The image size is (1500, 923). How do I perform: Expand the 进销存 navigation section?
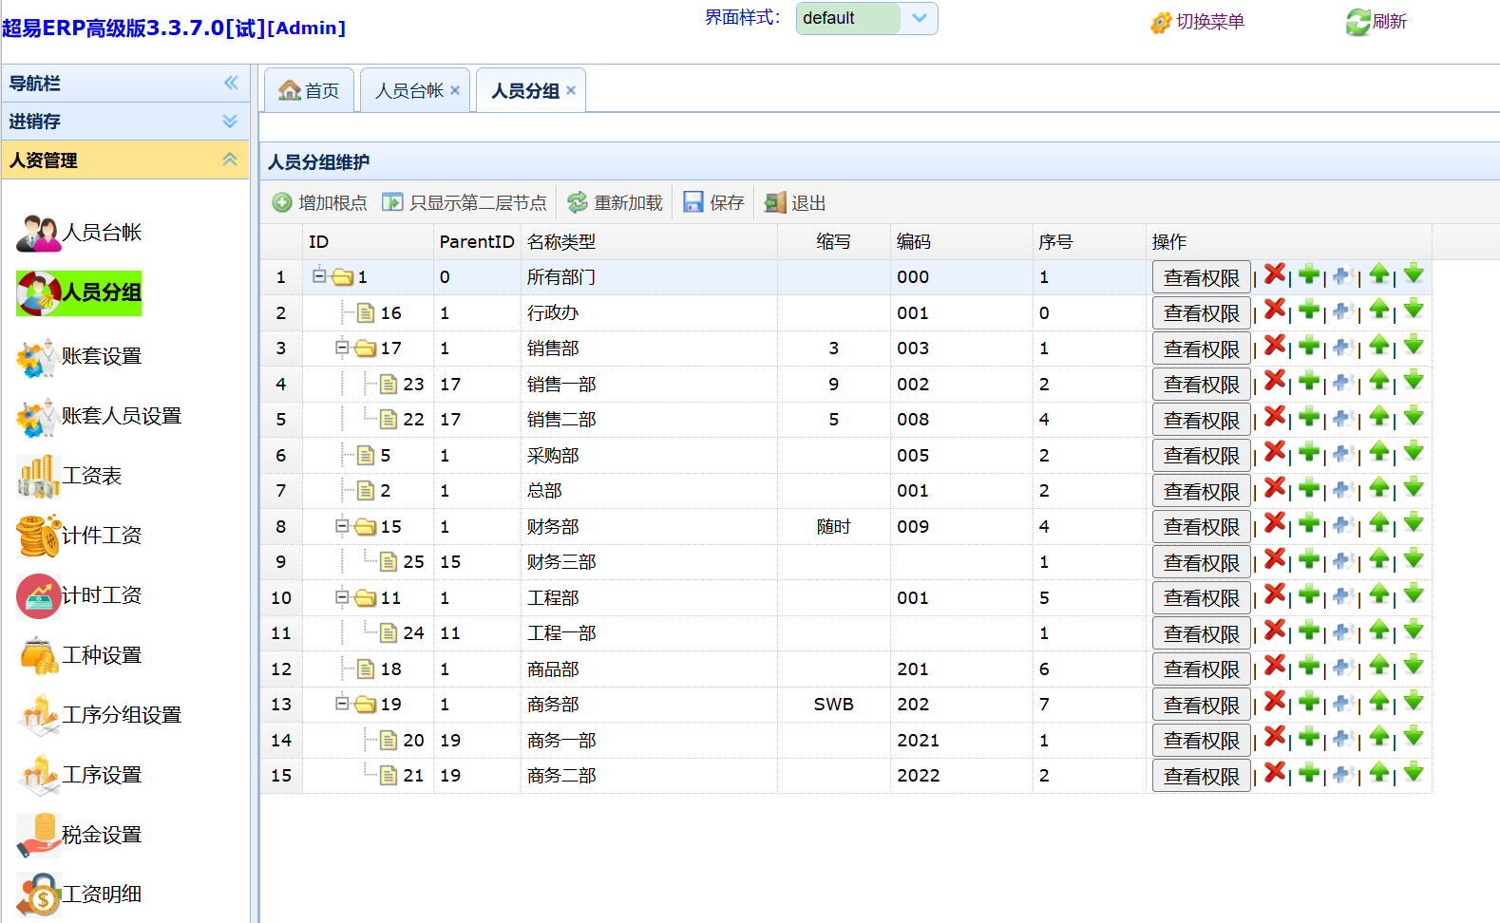pyautogui.click(x=229, y=122)
